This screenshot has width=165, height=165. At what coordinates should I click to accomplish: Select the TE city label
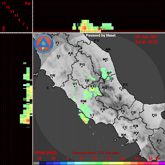coord(112,79)
